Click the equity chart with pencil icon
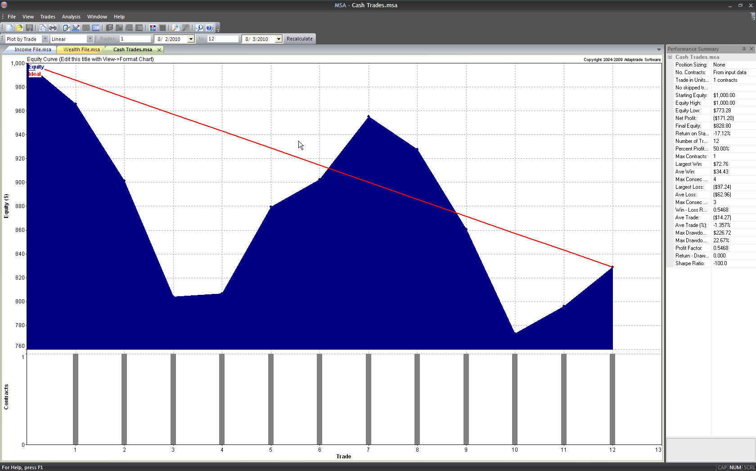 coord(76,28)
